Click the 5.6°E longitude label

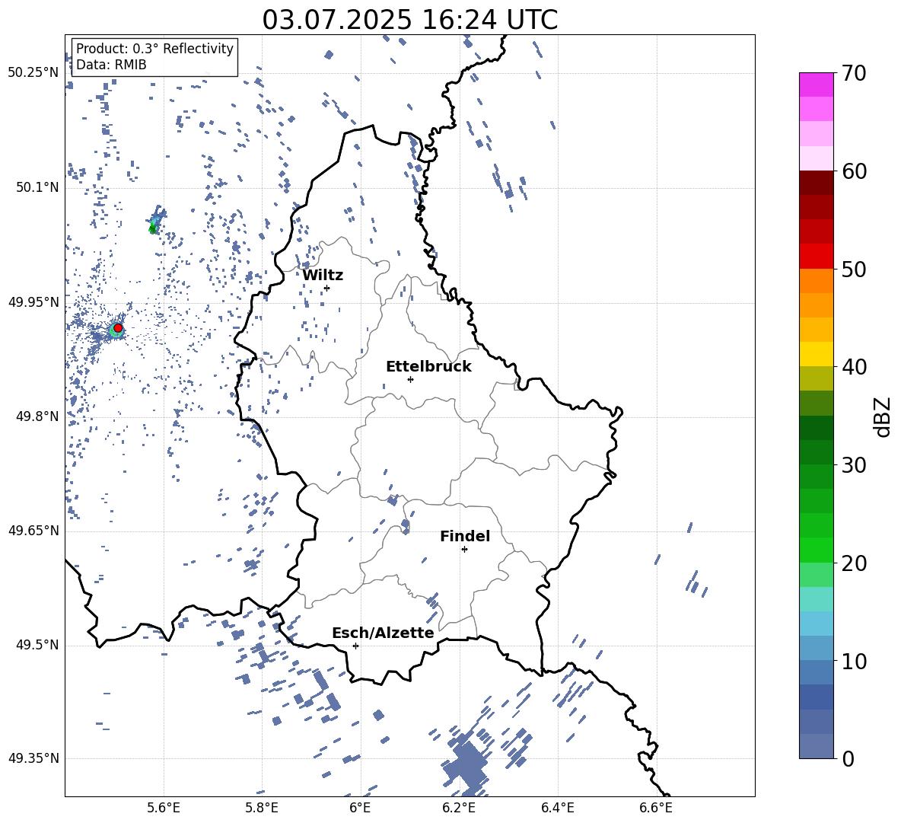tap(164, 808)
